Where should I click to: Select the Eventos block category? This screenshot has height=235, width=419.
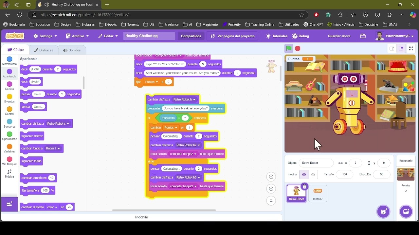pyautogui.click(x=9, y=99)
